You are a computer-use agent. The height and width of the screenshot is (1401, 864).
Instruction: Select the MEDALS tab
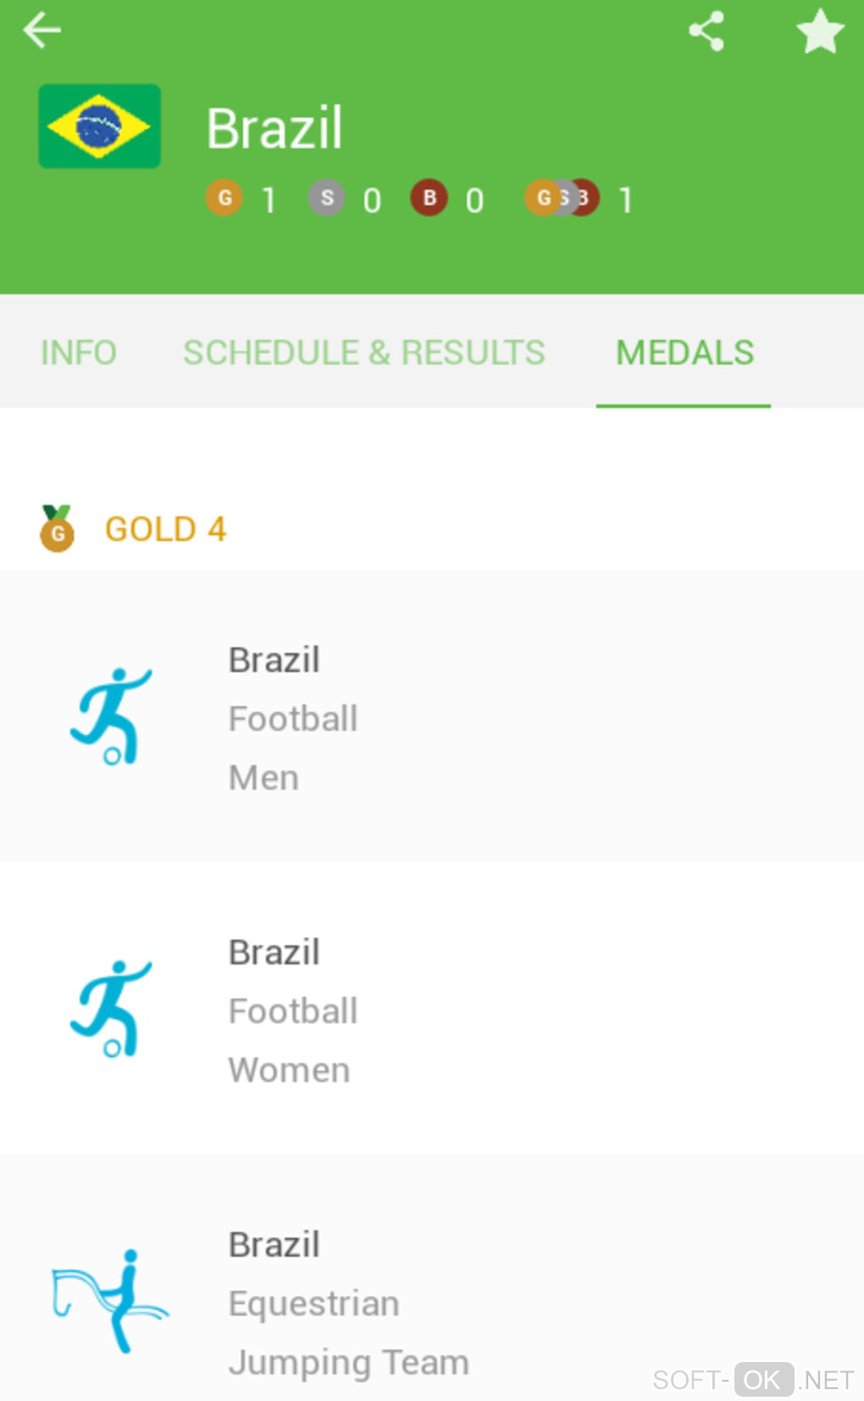click(x=684, y=352)
